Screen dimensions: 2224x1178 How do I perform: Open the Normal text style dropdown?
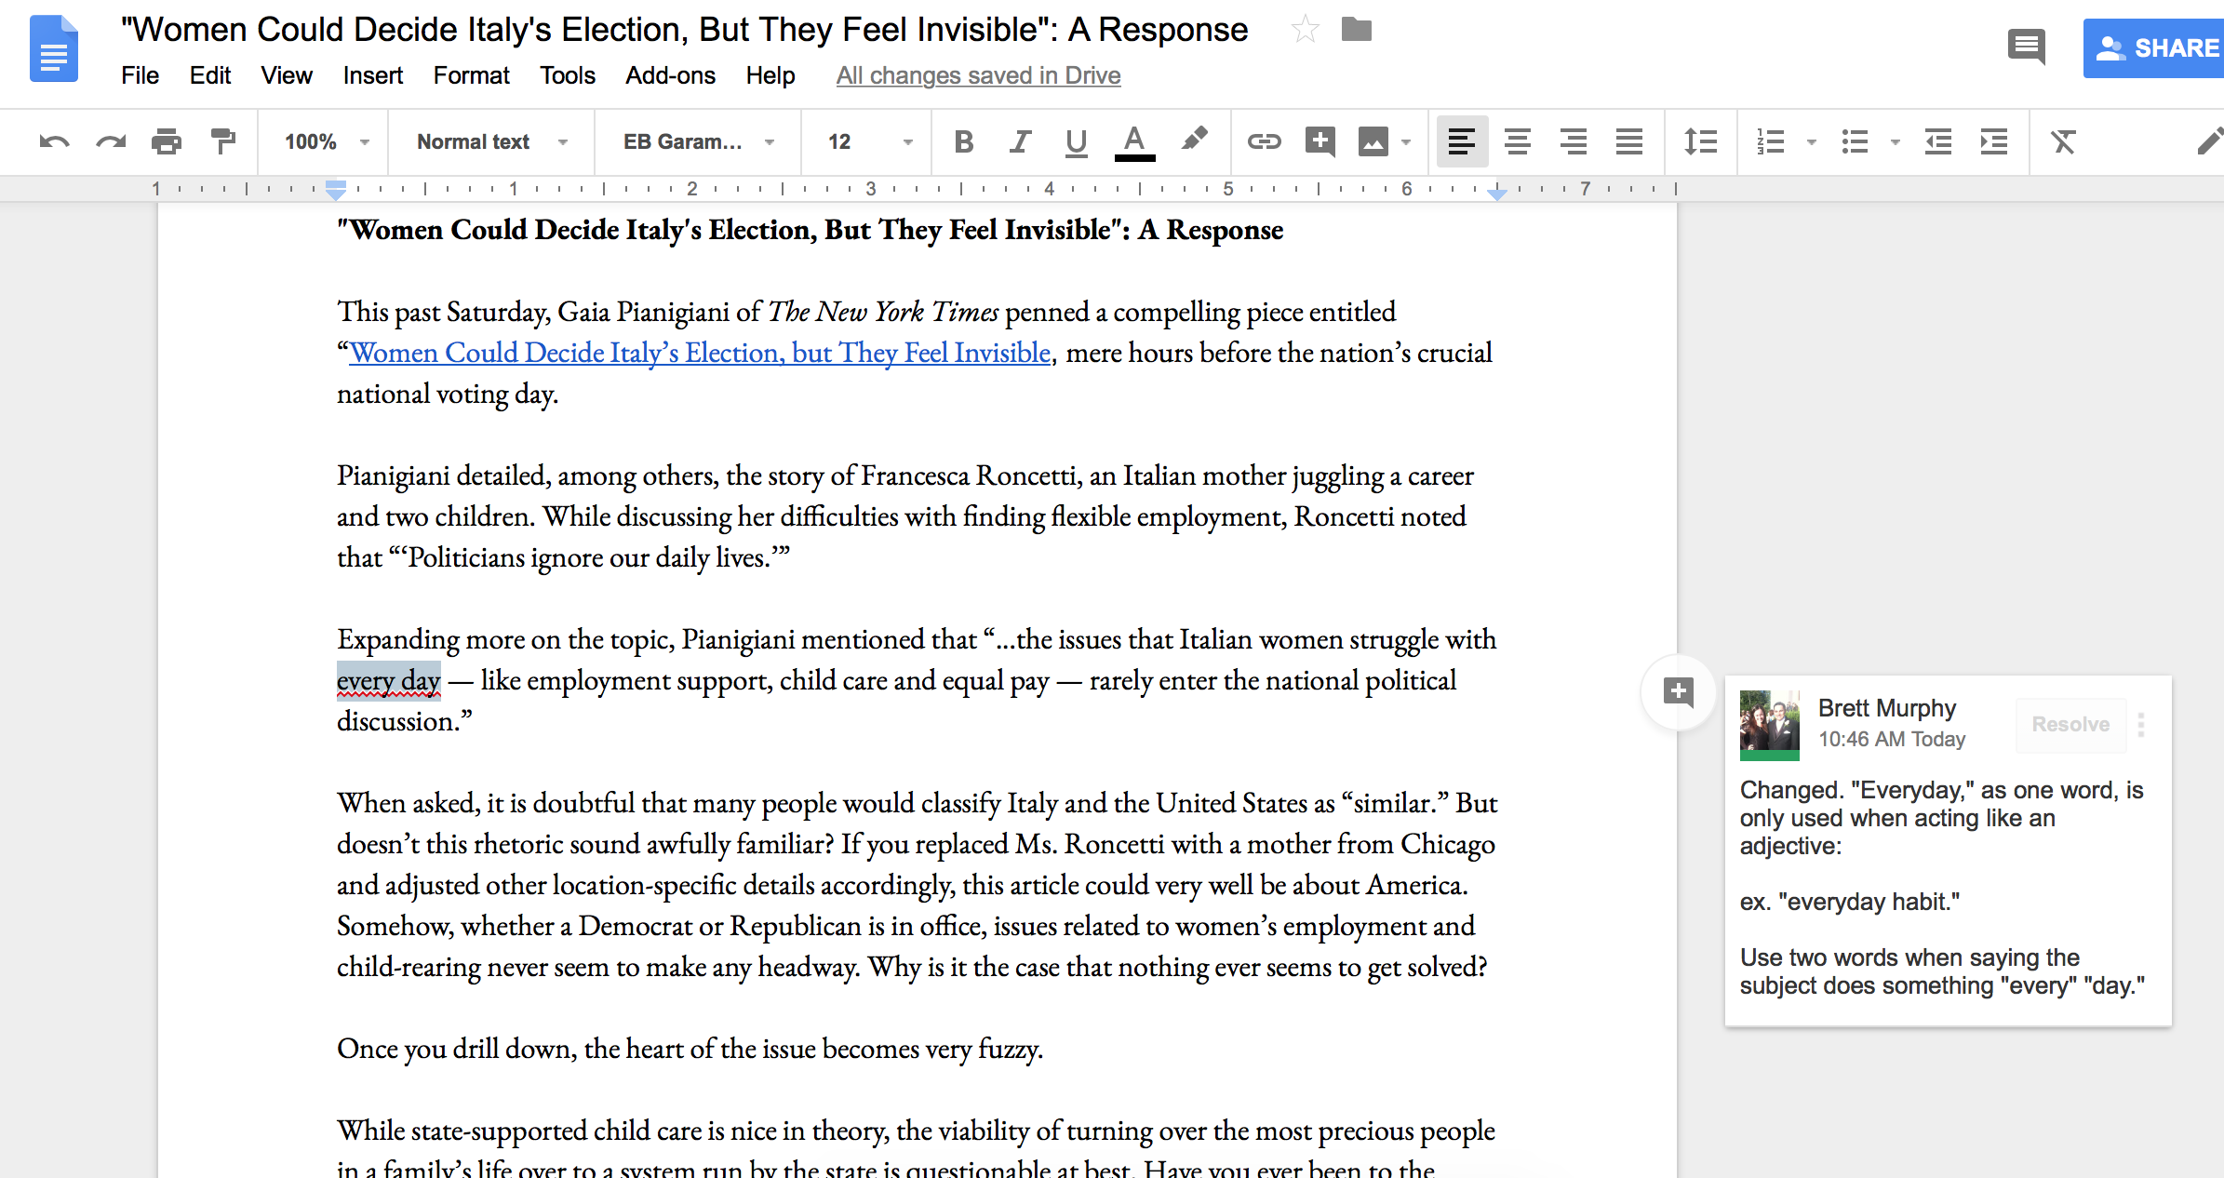point(492,141)
